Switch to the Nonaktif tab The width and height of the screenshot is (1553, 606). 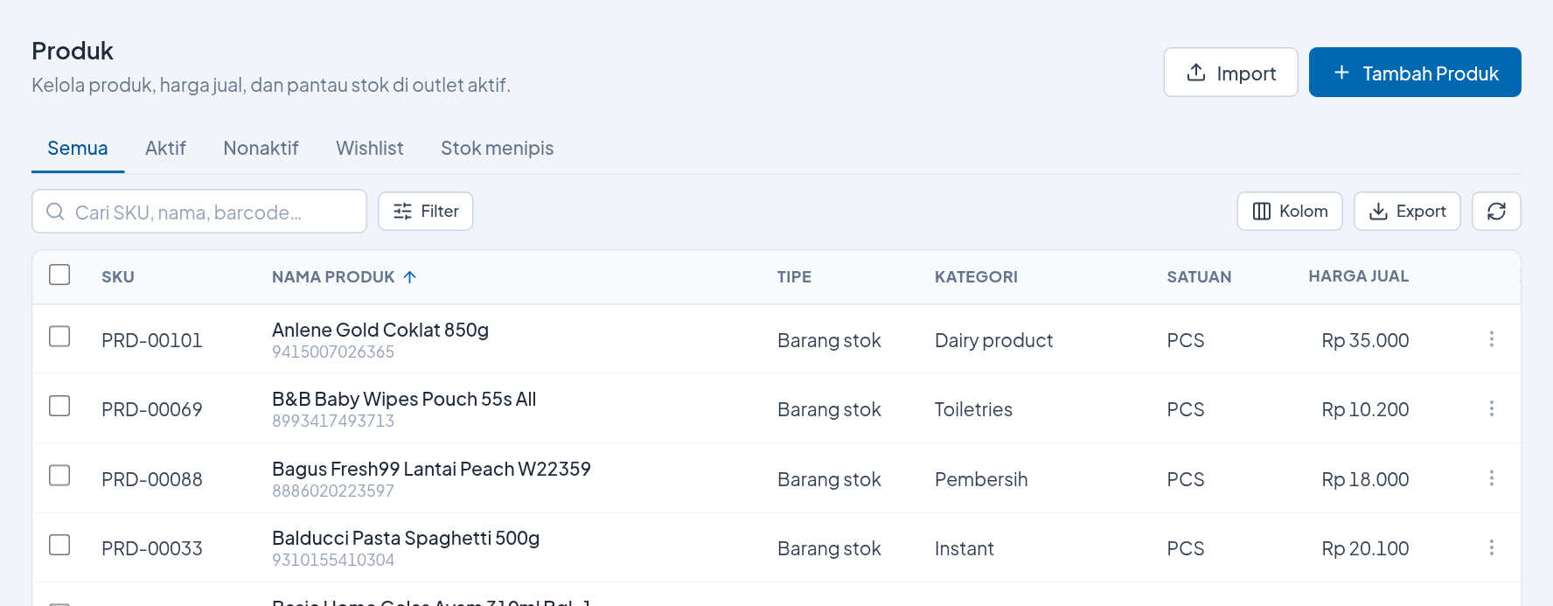pos(261,149)
